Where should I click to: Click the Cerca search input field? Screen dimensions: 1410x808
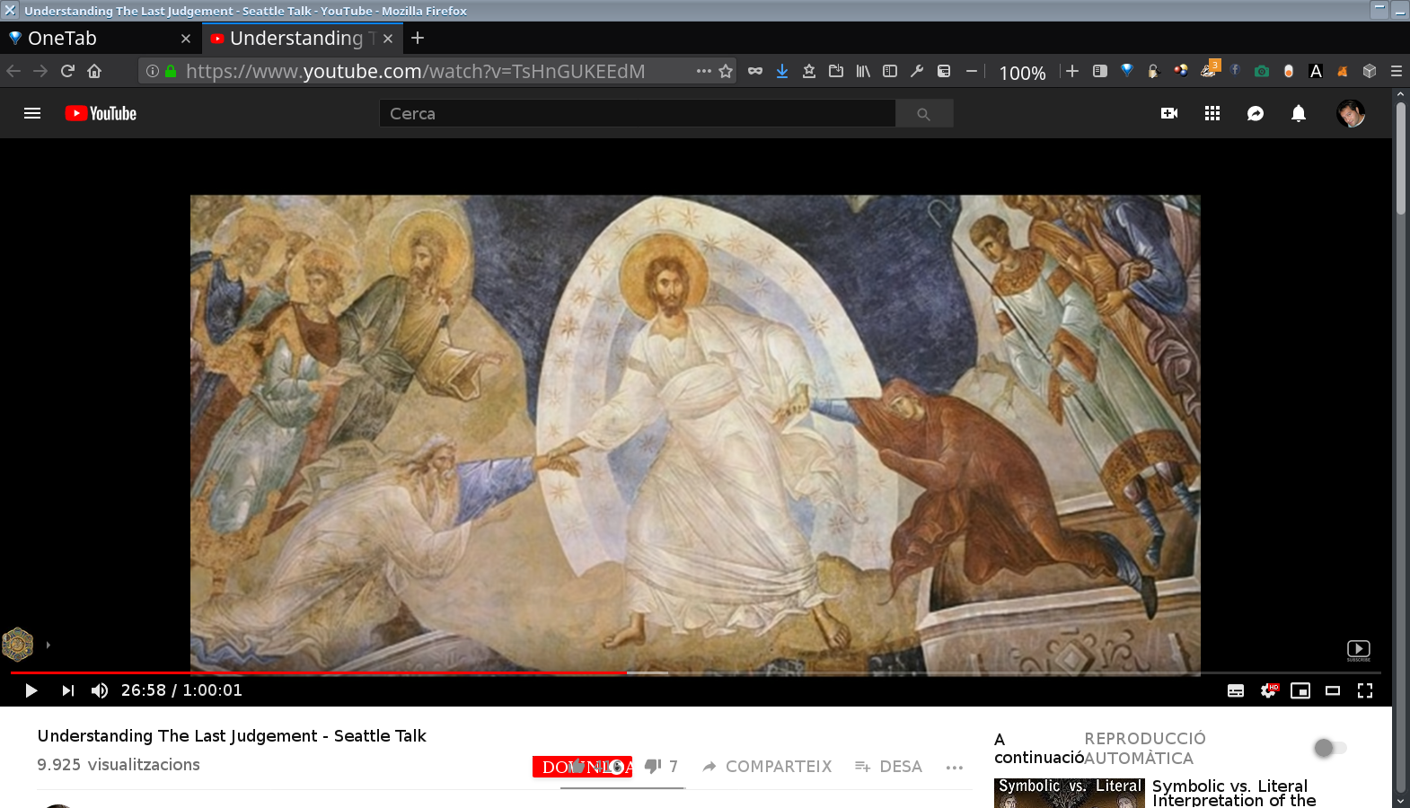click(x=637, y=113)
